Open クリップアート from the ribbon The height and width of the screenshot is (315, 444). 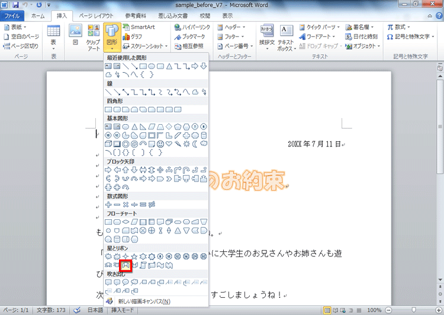pos(94,38)
